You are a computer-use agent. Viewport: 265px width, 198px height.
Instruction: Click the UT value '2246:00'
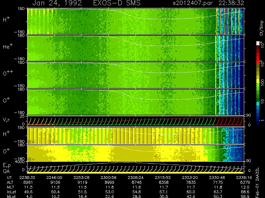[54, 178]
